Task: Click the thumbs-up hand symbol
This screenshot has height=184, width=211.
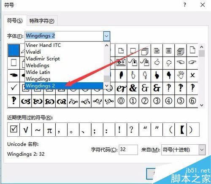Action: point(157,62)
